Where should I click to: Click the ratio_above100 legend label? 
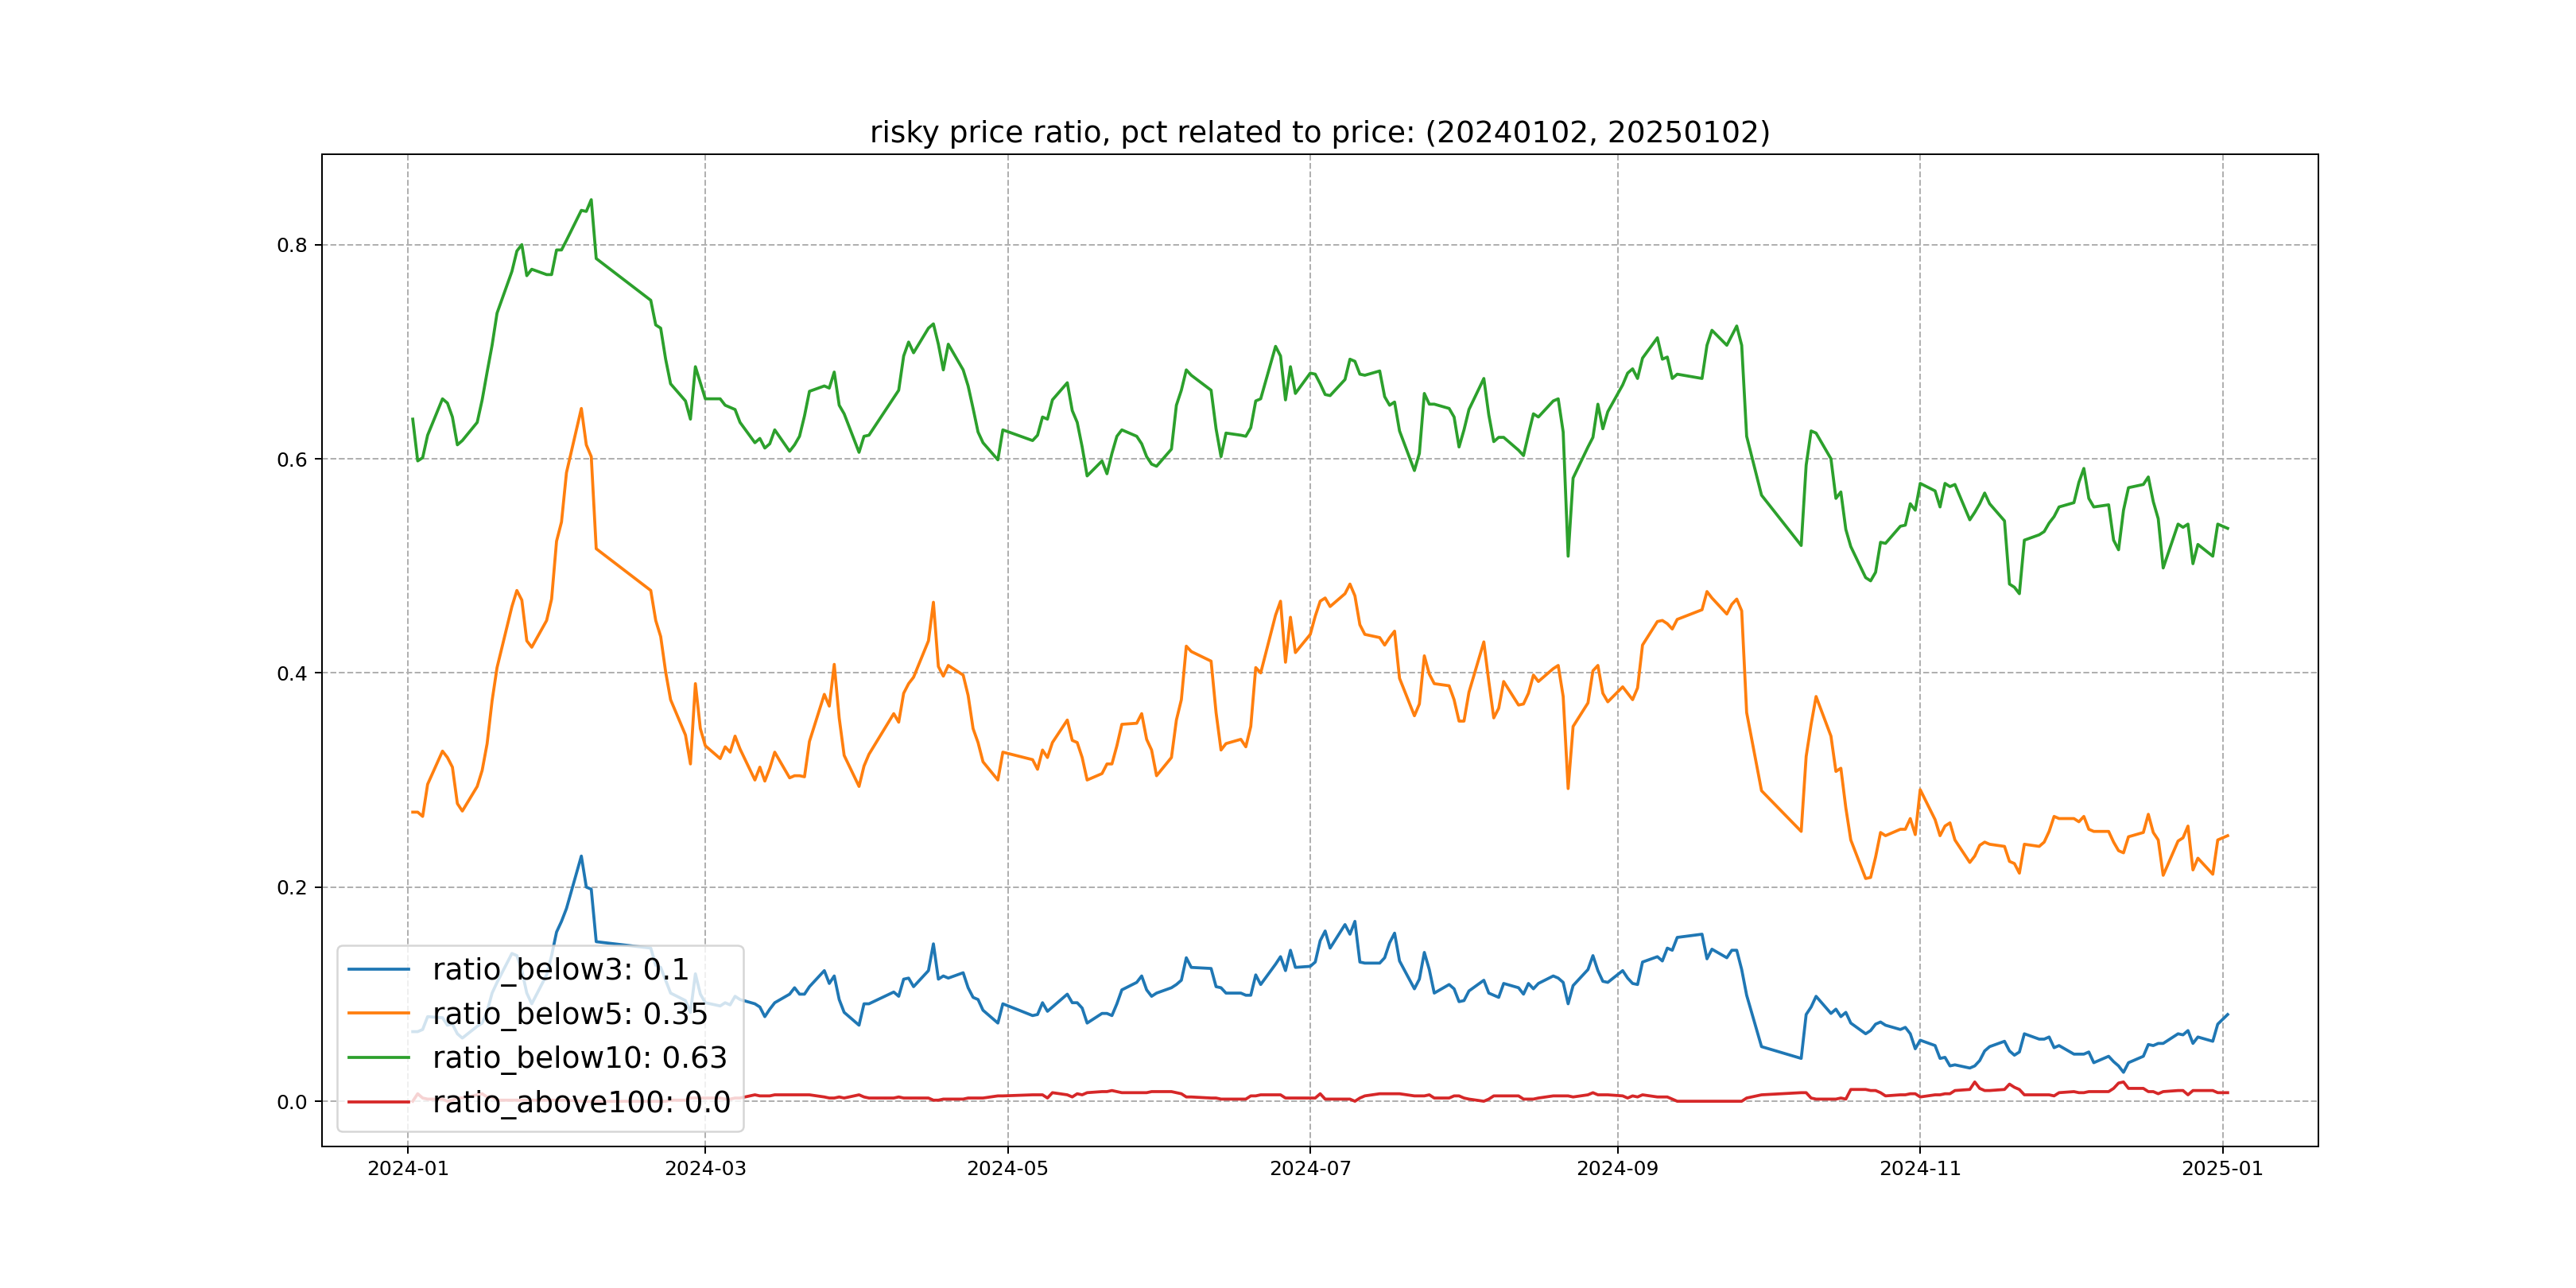click(x=581, y=1101)
